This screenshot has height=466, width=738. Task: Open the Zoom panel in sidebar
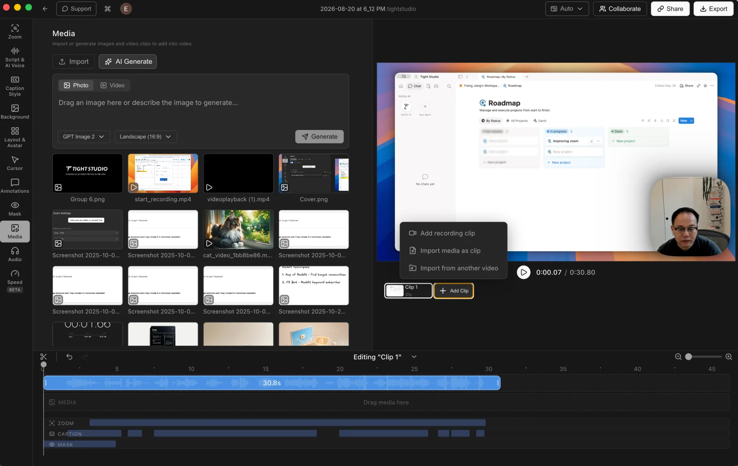(x=15, y=32)
